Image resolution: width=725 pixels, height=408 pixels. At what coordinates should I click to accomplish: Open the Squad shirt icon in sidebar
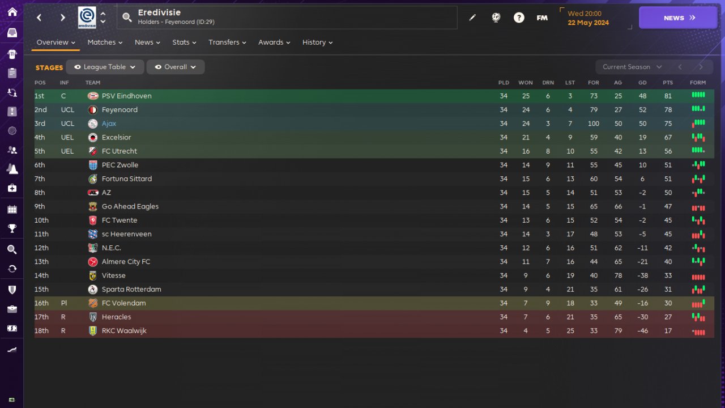click(x=12, y=54)
